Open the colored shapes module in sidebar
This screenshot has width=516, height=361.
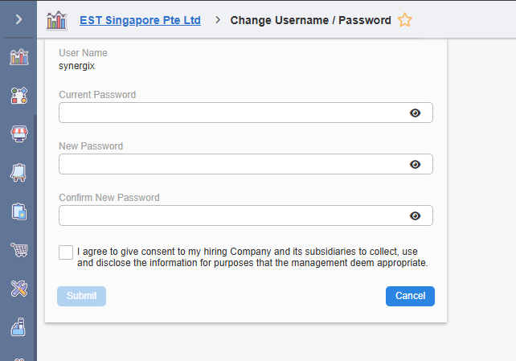point(18,96)
